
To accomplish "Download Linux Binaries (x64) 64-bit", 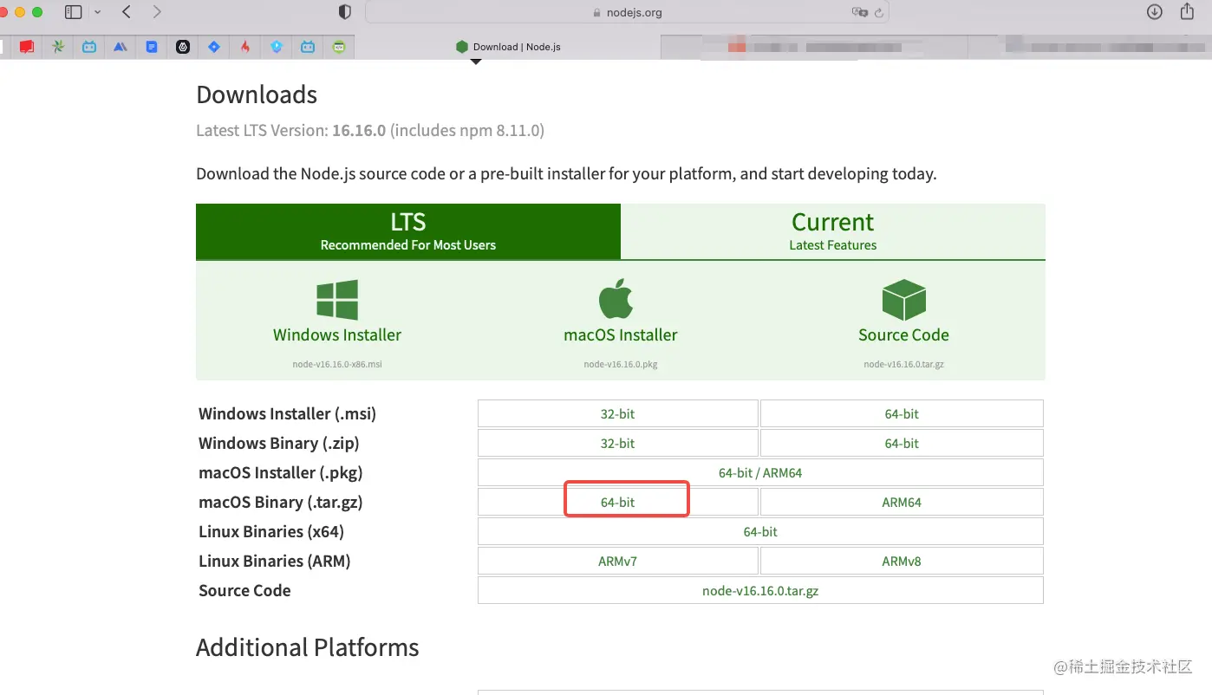I will click(x=760, y=531).
